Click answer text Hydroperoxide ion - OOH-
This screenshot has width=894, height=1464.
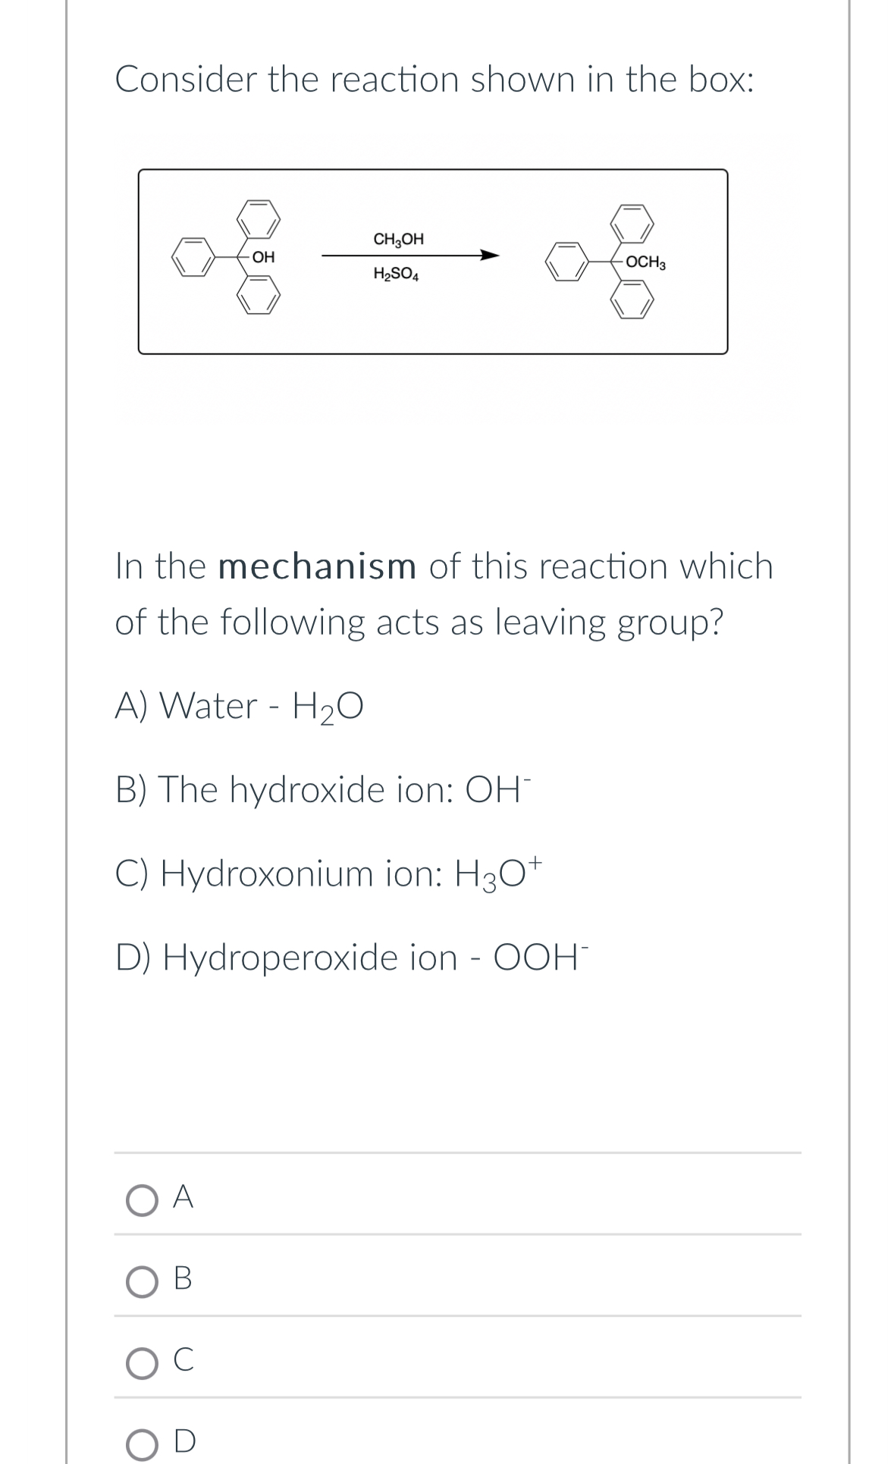click(x=350, y=958)
